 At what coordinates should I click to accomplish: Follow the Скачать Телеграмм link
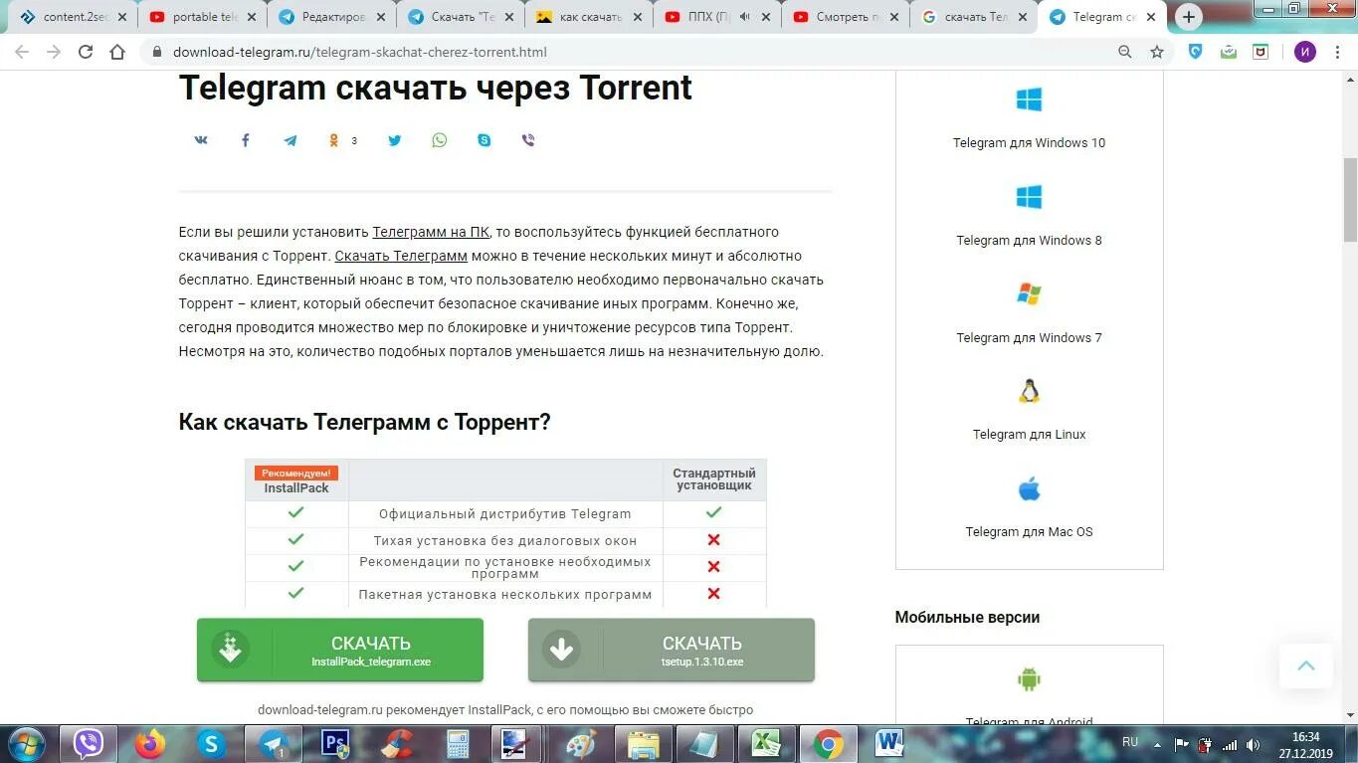[401, 256]
